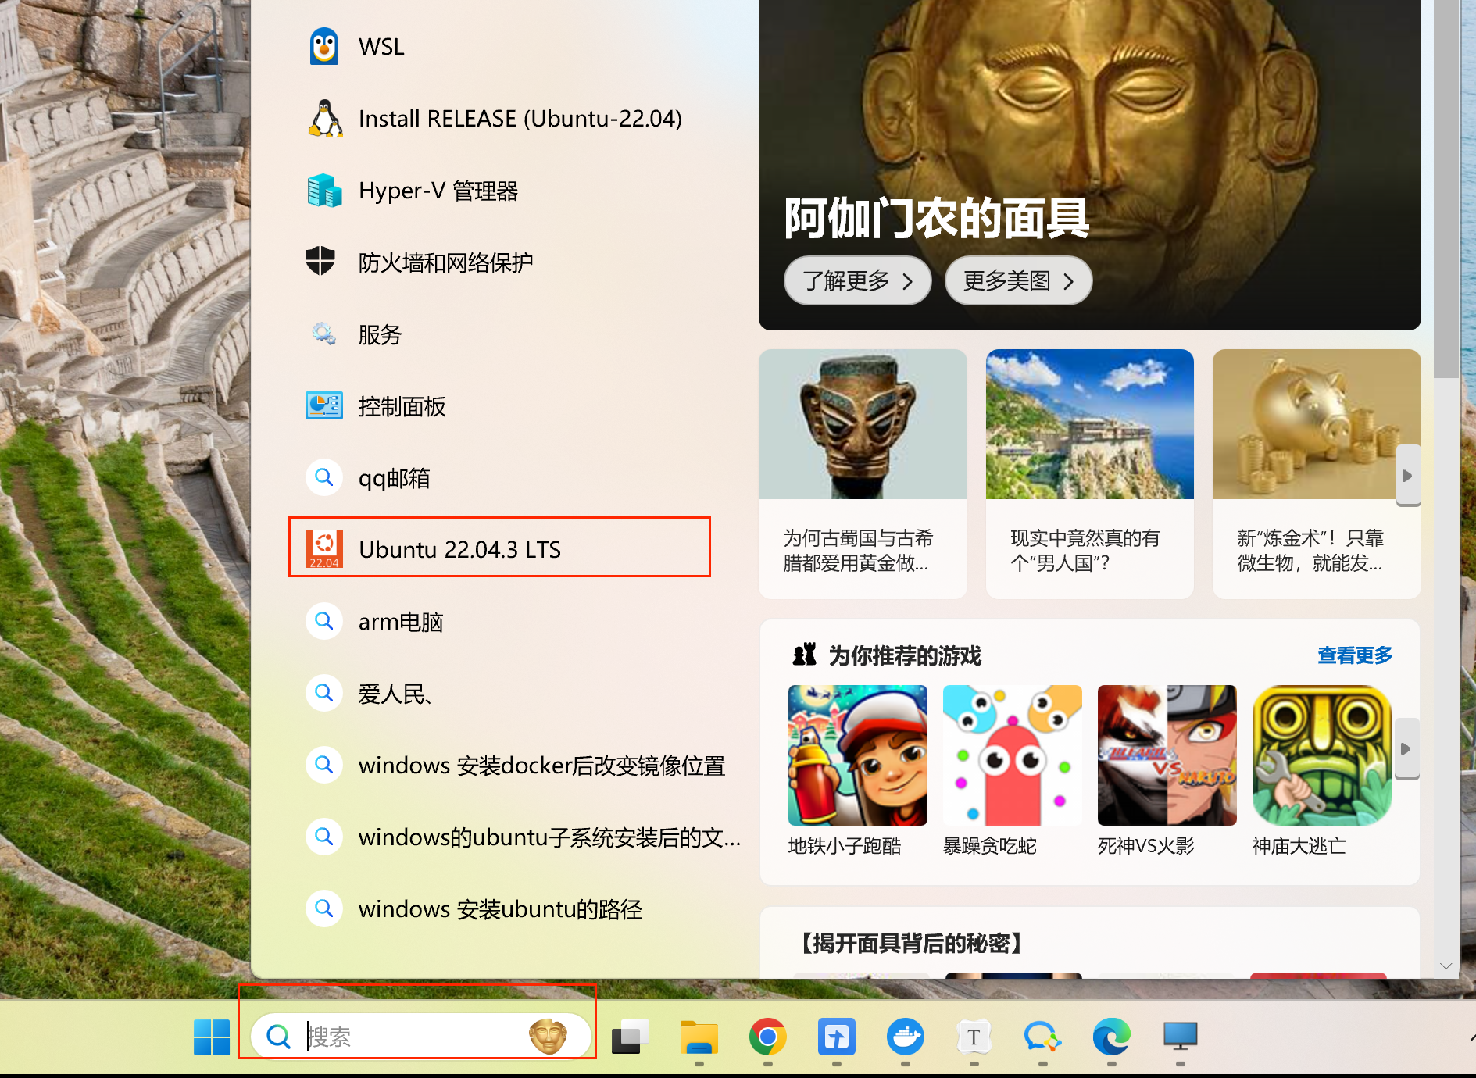Open the 地铁小子跑酷 game
This screenshot has width=1476, height=1078.
click(x=857, y=771)
